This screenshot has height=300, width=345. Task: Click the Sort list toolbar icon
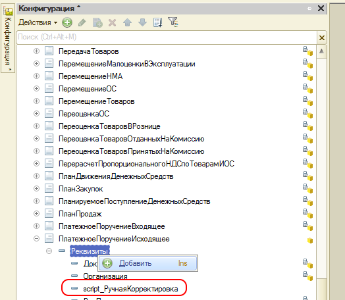158,22
